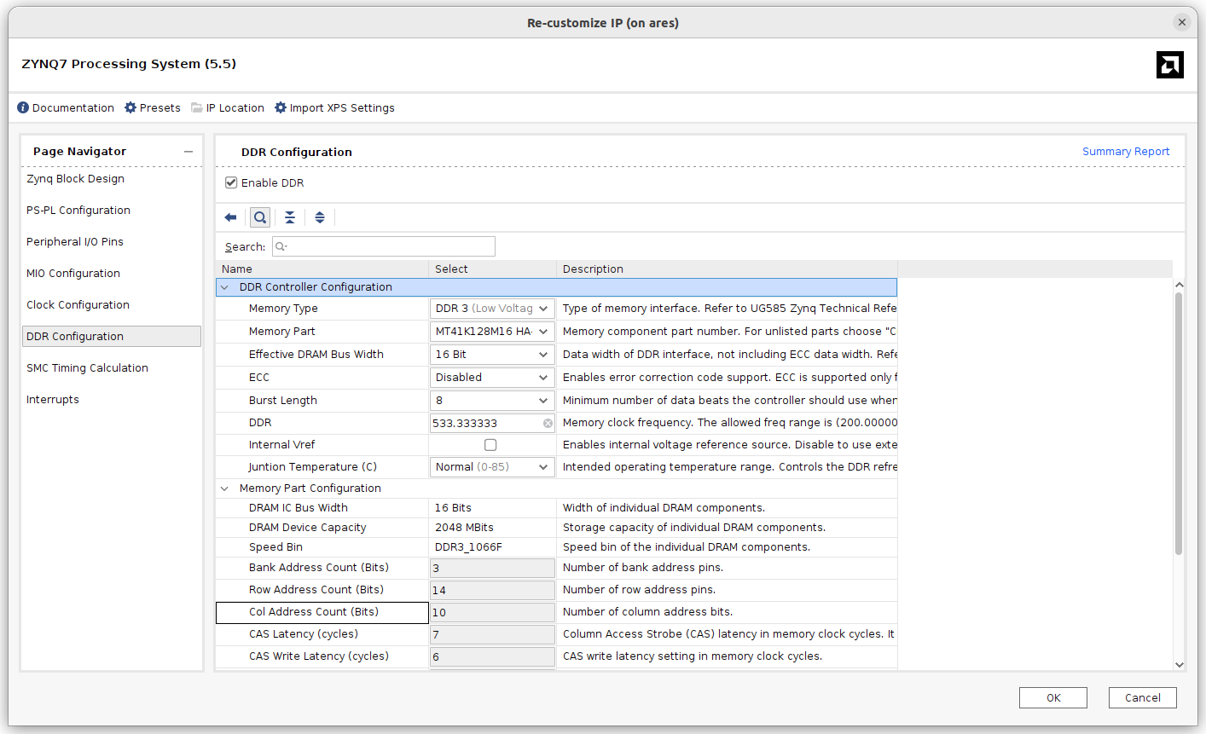Minimize the Page Navigator panel
This screenshot has height=734, width=1206.
188,152
